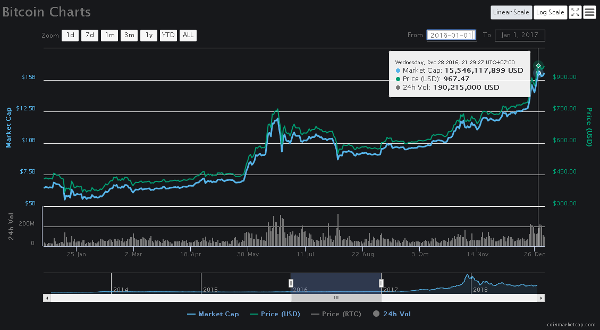The height and width of the screenshot is (330, 600).
Task: Click the Bitcoin Charts title
Action: (x=47, y=12)
